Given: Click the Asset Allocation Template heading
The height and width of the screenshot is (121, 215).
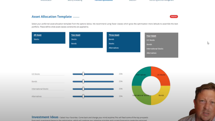Looking at the screenshot, I should click(x=52, y=17).
